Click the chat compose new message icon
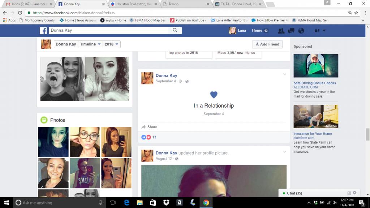Viewport: 370px width, 208px height. [x=349, y=193]
